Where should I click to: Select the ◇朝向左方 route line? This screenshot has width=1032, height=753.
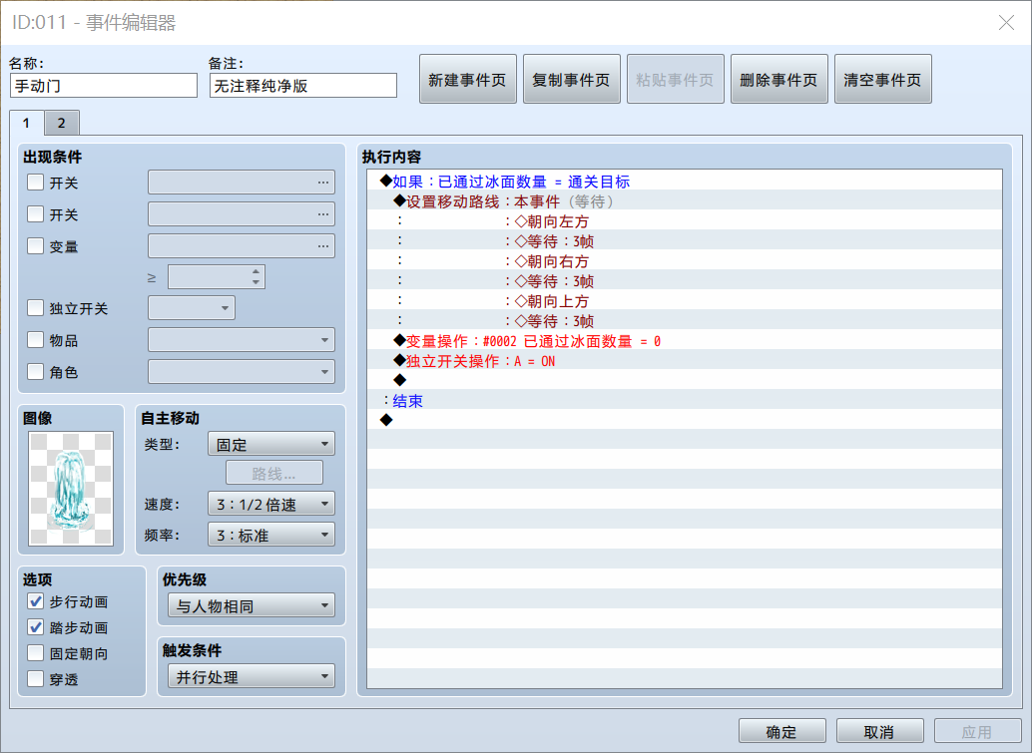click(x=685, y=221)
